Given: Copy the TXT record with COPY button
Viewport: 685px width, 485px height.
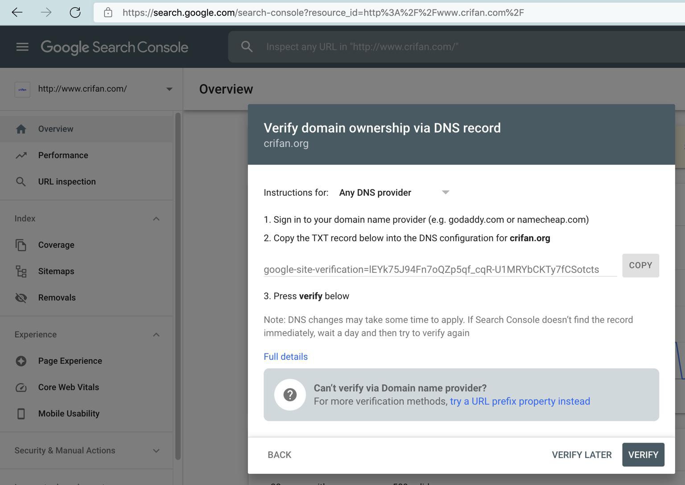Looking at the screenshot, I should (x=640, y=266).
